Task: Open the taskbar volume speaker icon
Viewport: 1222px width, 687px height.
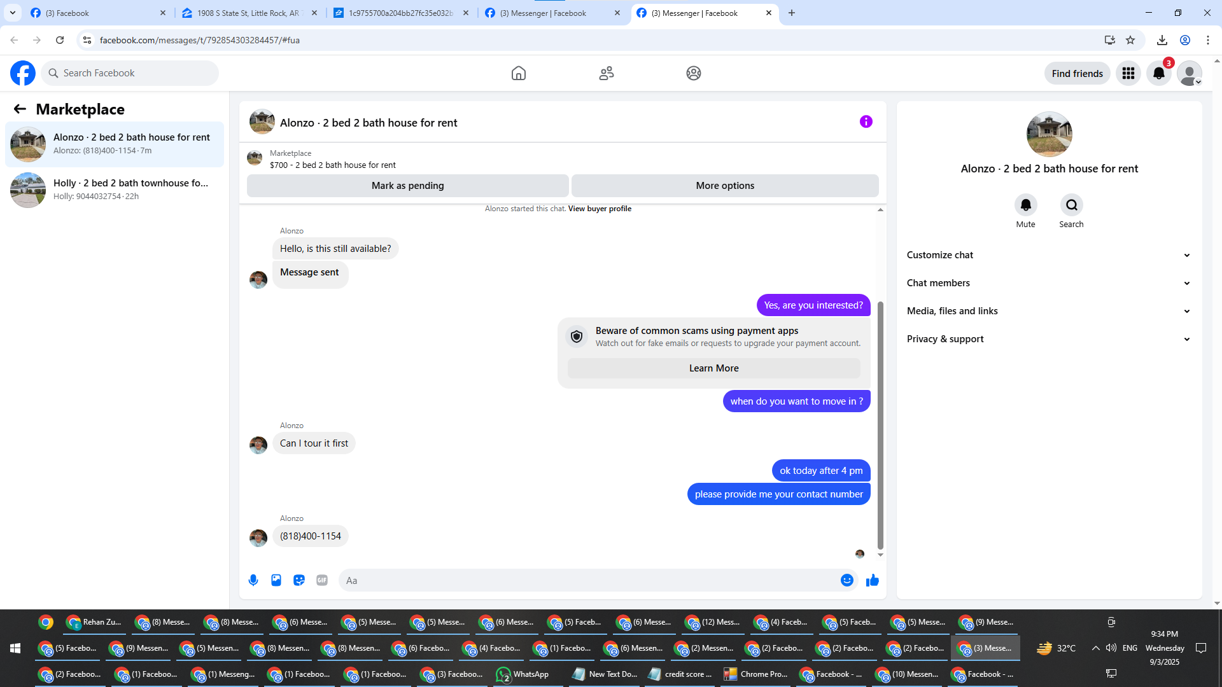Action: [1111, 648]
